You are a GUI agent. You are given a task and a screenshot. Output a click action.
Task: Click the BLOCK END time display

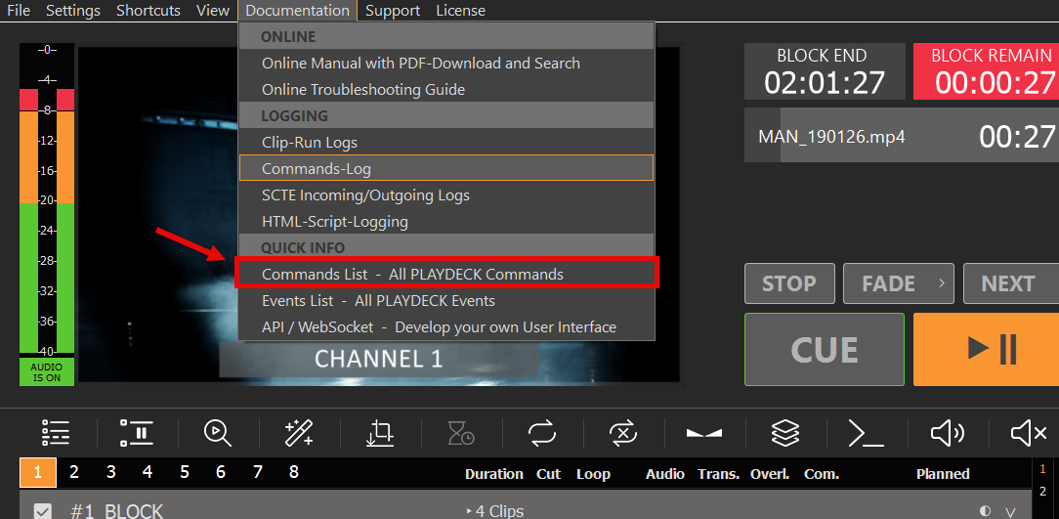pyautogui.click(x=825, y=71)
